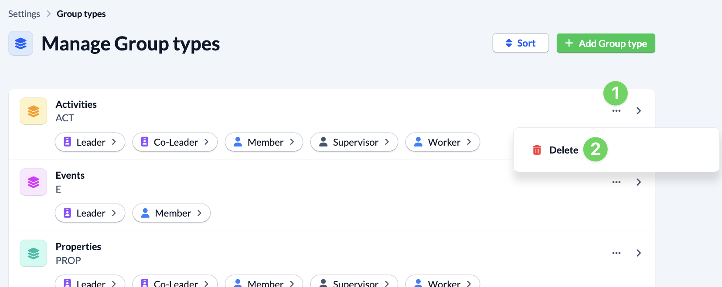Open the three-dots menu for Activities
Image resolution: width=722 pixels, height=287 pixels.
pos(616,111)
